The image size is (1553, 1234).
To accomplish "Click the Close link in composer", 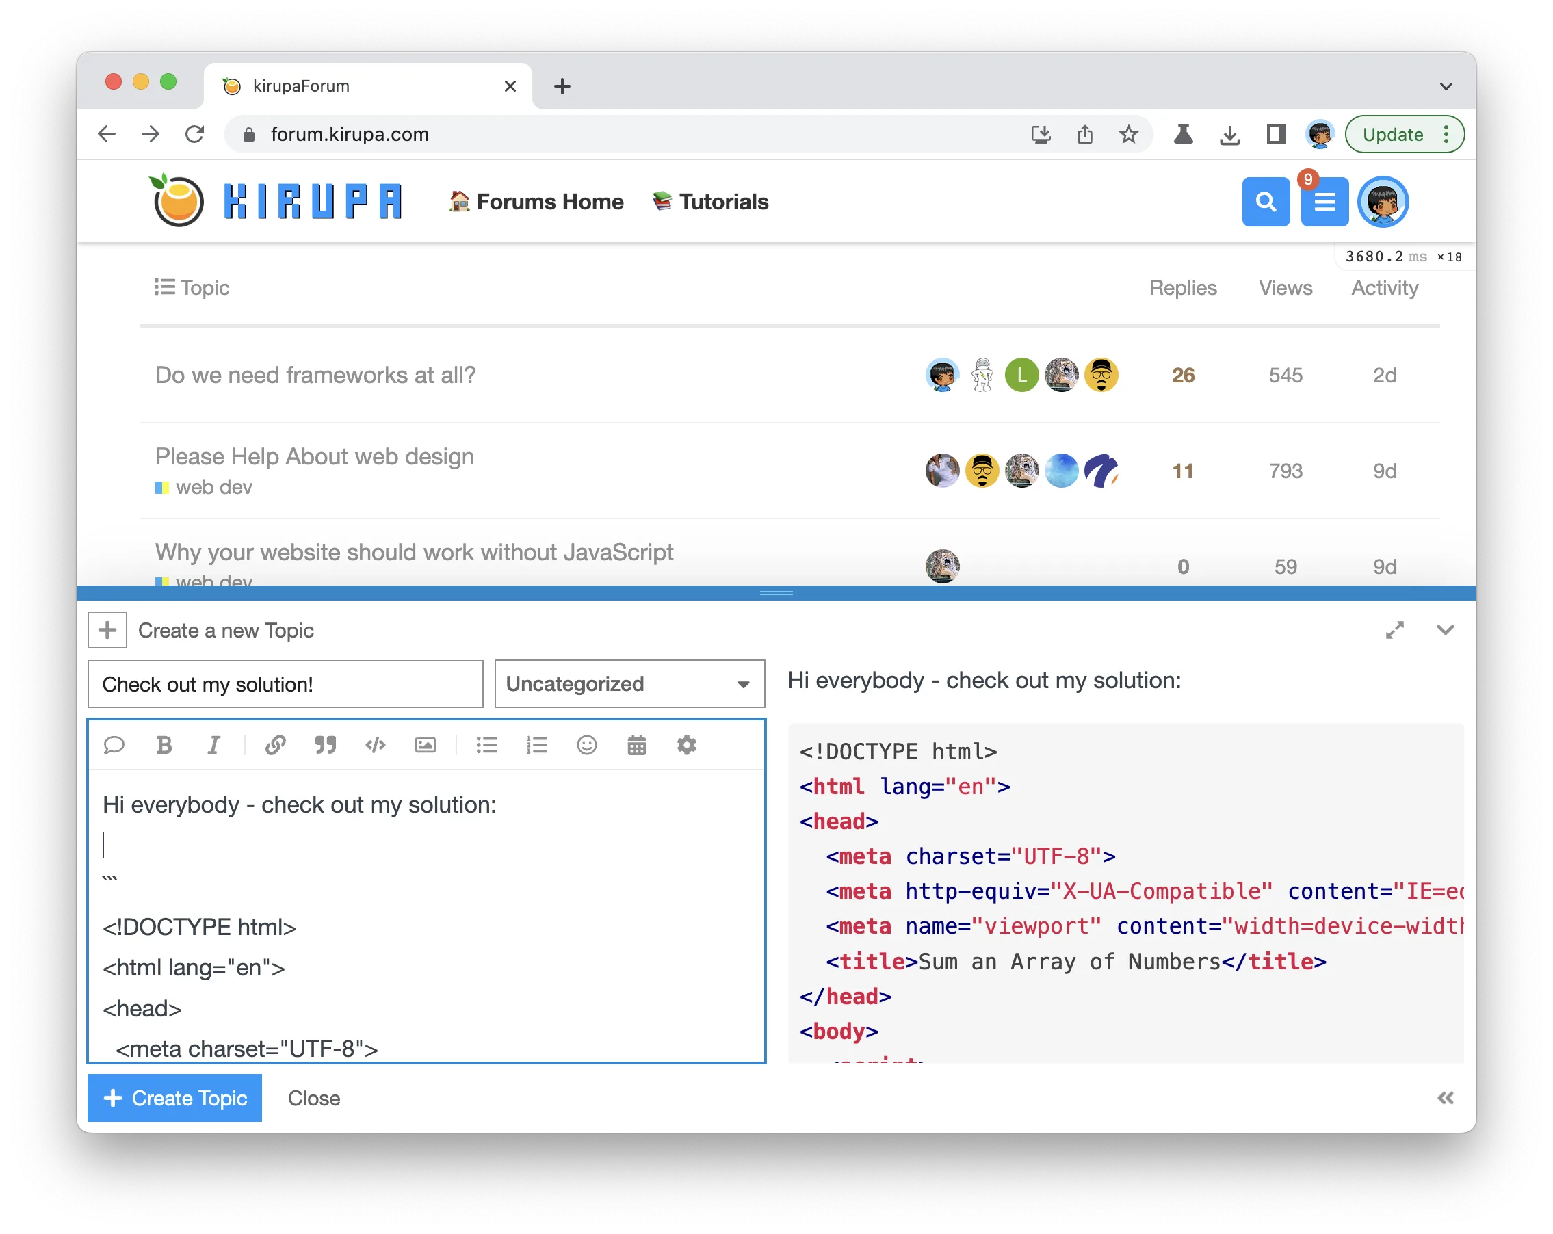I will point(314,1098).
